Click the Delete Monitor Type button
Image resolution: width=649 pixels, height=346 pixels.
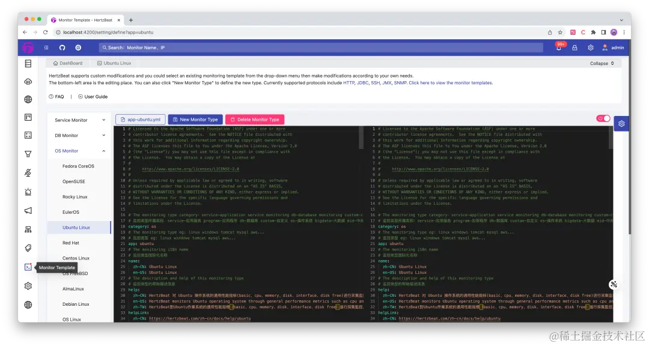[255, 120]
